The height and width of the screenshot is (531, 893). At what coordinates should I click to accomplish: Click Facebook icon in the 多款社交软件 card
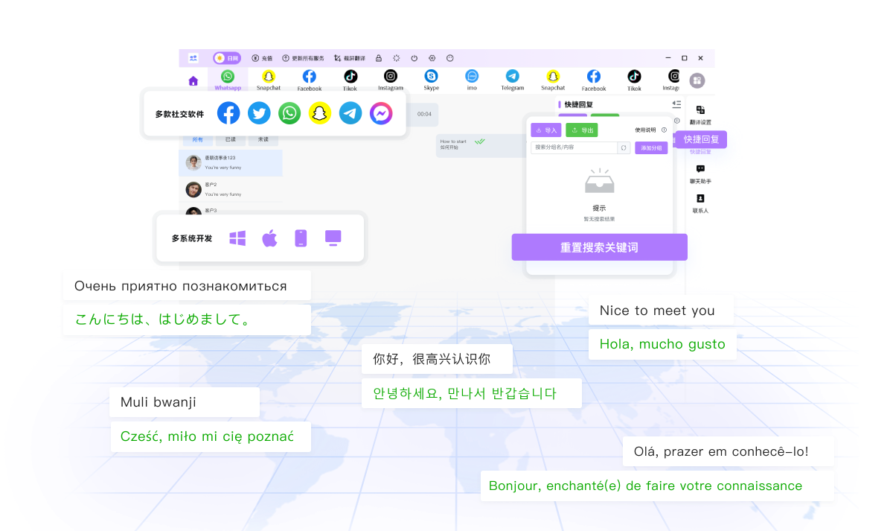tap(228, 113)
